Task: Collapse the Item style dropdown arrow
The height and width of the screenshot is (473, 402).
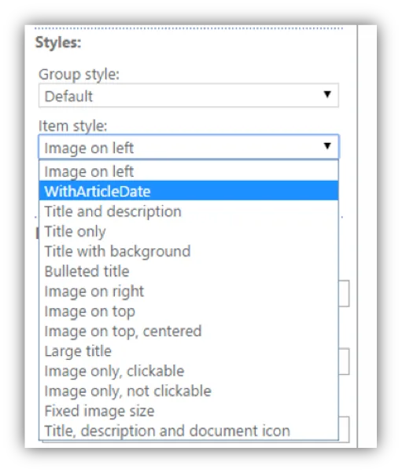Action: click(327, 146)
